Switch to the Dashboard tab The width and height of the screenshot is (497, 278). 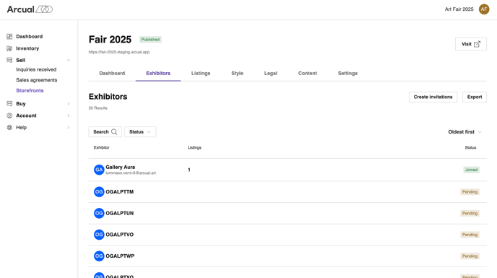click(x=112, y=73)
